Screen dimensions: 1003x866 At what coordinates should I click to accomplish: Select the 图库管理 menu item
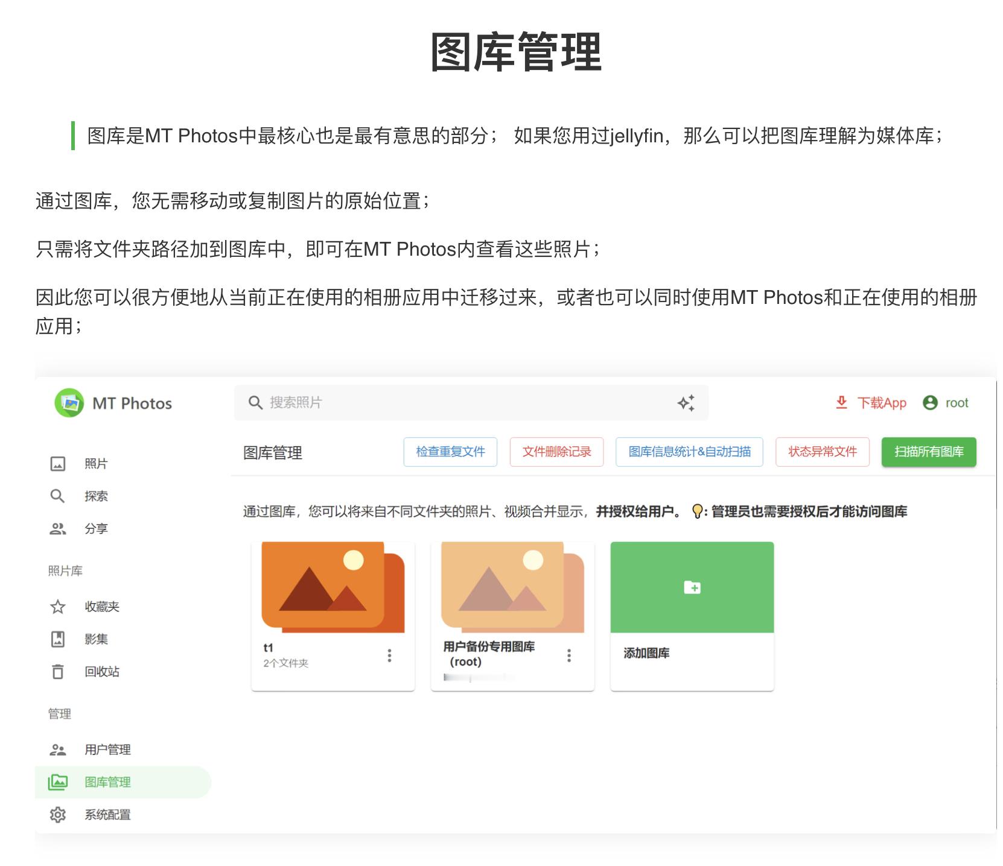pyautogui.click(x=123, y=782)
